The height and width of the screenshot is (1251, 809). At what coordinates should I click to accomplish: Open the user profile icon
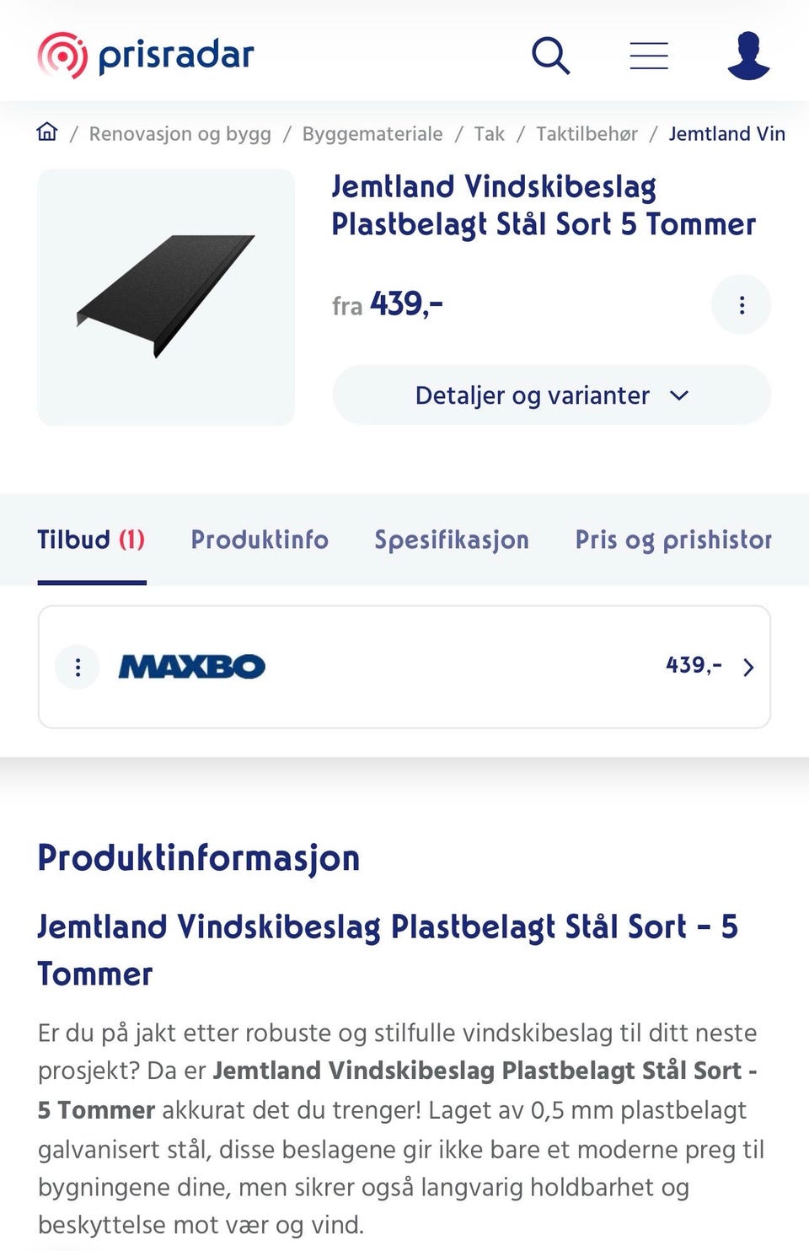[x=748, y=56]
